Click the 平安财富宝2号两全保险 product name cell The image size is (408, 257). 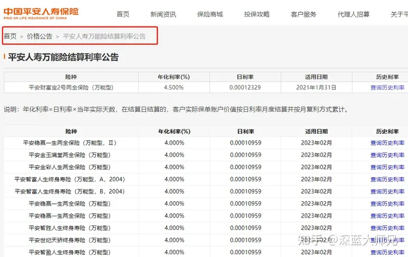(x=71, y=88)
